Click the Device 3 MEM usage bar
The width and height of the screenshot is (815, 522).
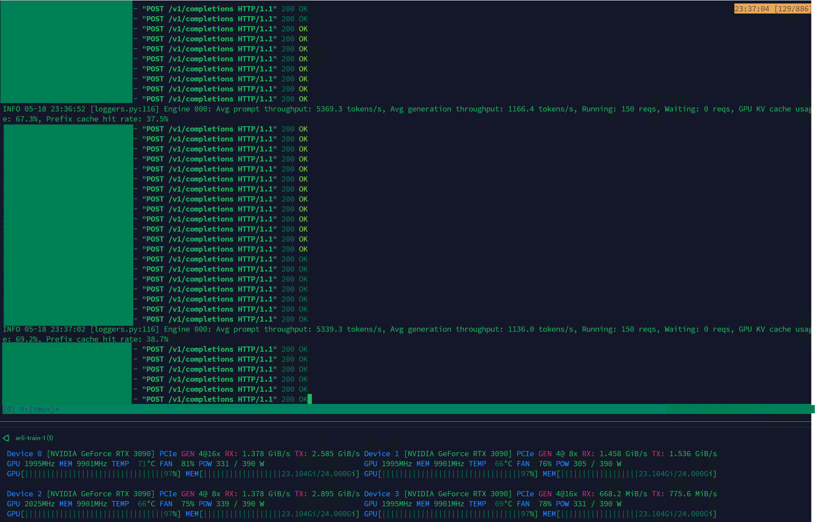pyautogui.click(x=629, y=514)
